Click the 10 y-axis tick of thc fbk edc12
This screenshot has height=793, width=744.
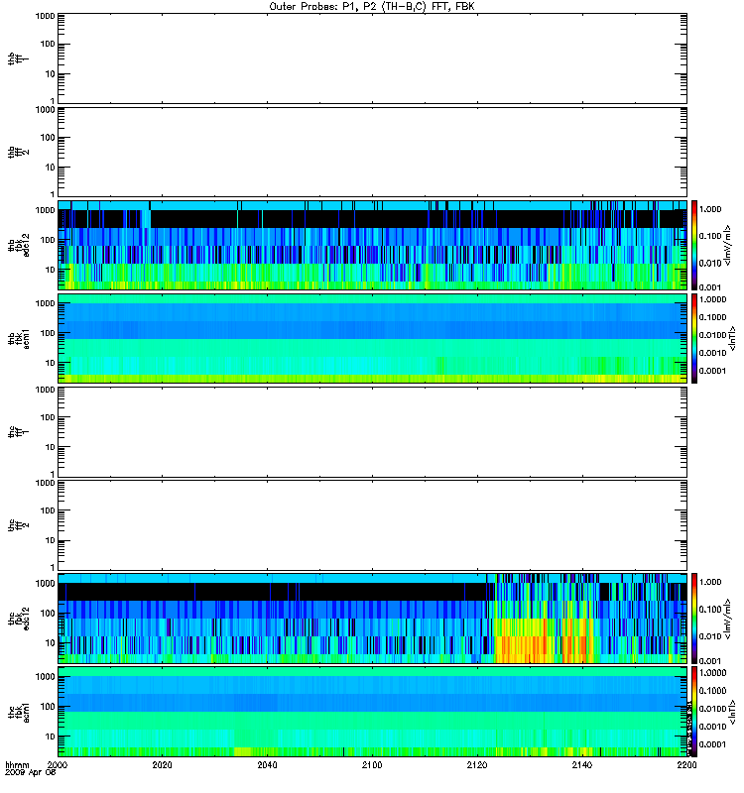[50, 643]
